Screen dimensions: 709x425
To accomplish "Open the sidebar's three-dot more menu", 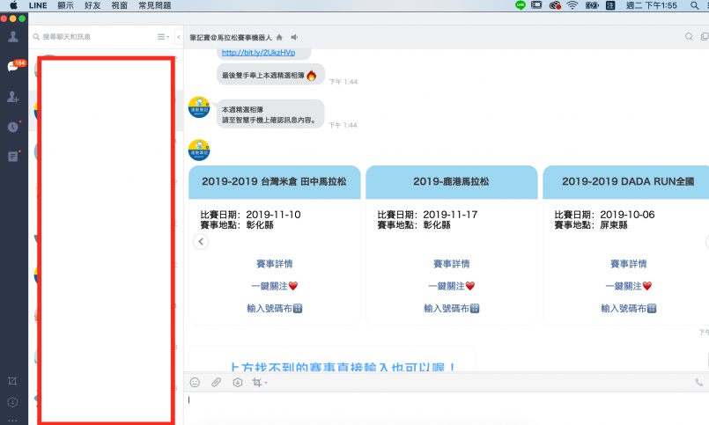I will 12,420.
